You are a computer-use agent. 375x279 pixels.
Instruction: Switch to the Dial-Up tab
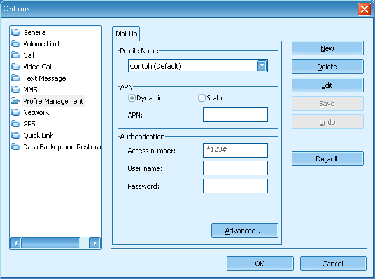pos(126,34)
